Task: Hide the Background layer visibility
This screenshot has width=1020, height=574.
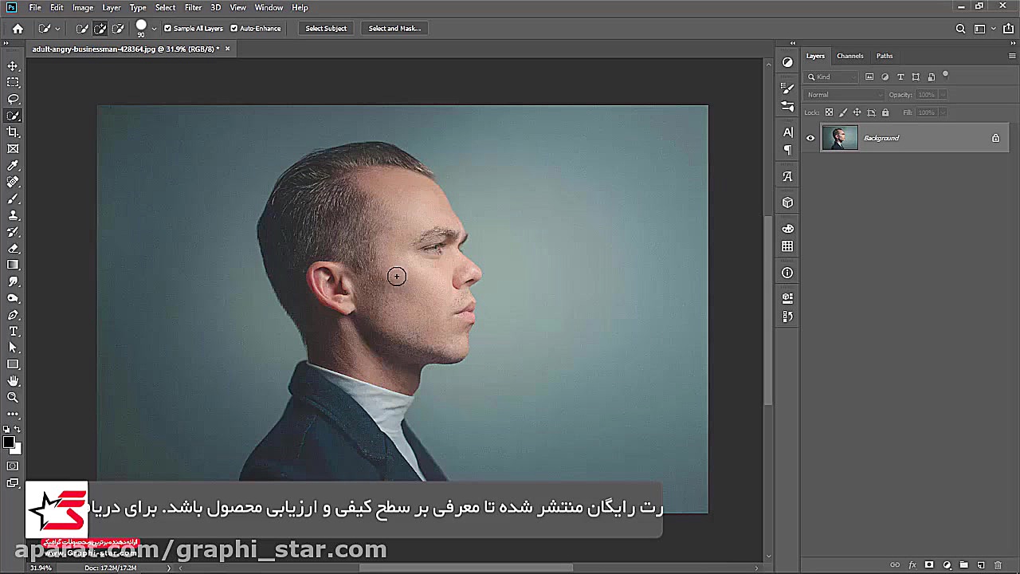Action: pyautogui.click(x=810, y=137)
